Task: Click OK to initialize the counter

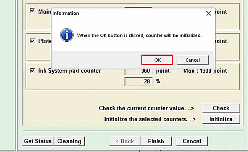Action: pos(157,60)
